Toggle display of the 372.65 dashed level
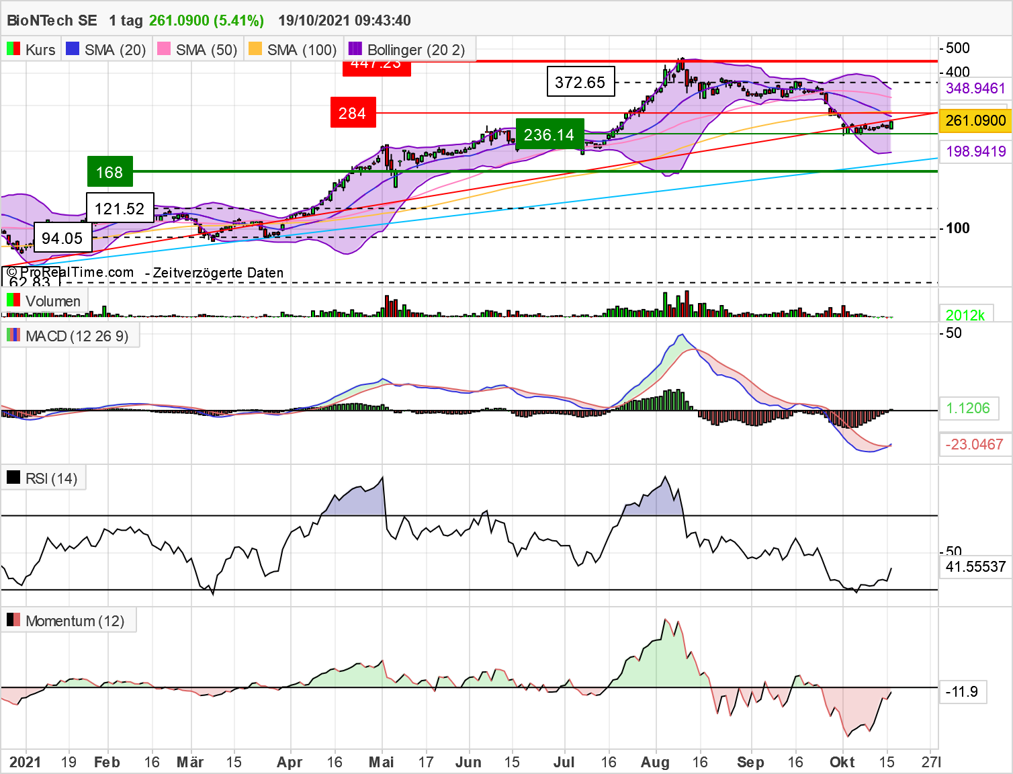Image resolution: width=1013 pixels, height=774 pixels. click(581, 82)
